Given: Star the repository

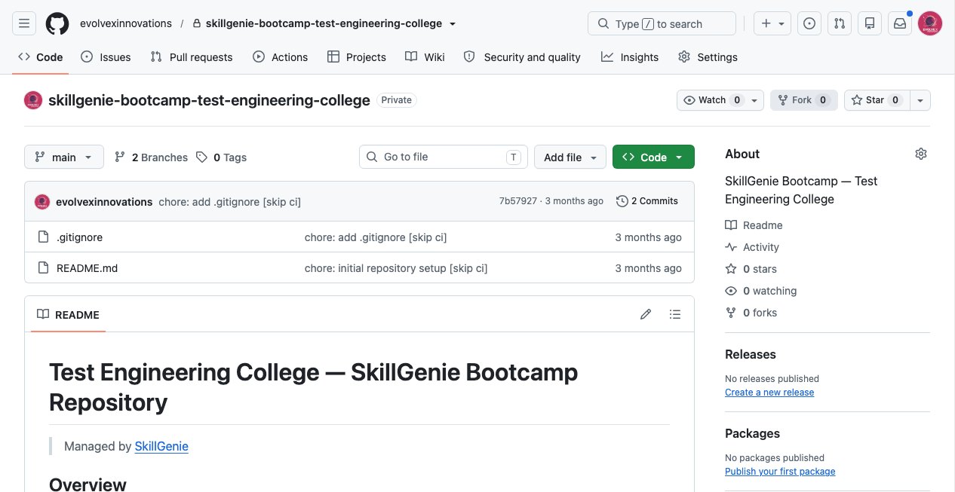Looking at the screenshot, I should 877,100.
